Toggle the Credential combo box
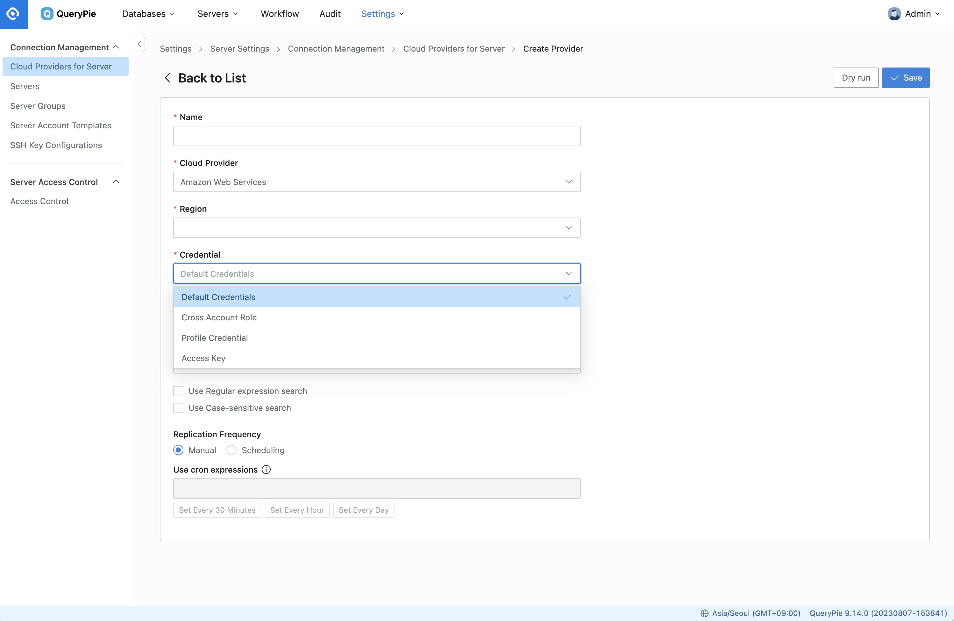 [x=377, y=274]
